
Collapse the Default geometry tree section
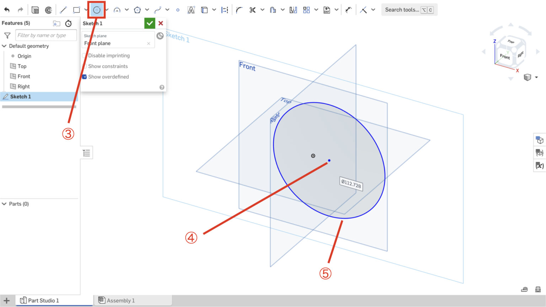pyautogui.click(x=4, y=46)
